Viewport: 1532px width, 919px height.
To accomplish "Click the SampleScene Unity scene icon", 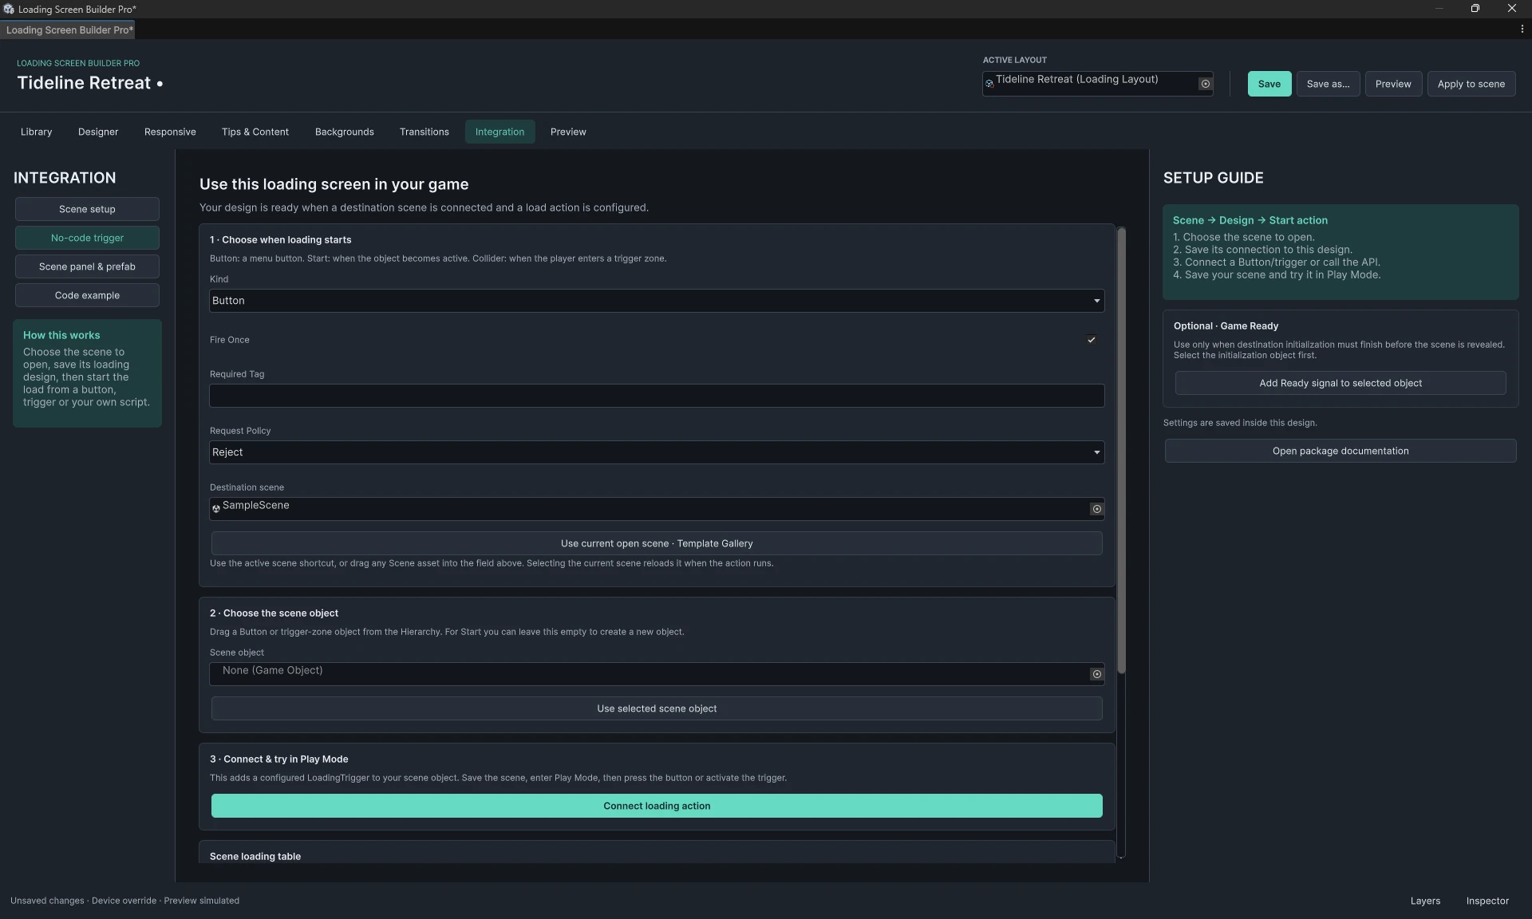I will (x=215, y=509).
